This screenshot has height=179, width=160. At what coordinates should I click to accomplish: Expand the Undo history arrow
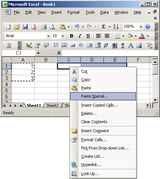click(83, 27)
